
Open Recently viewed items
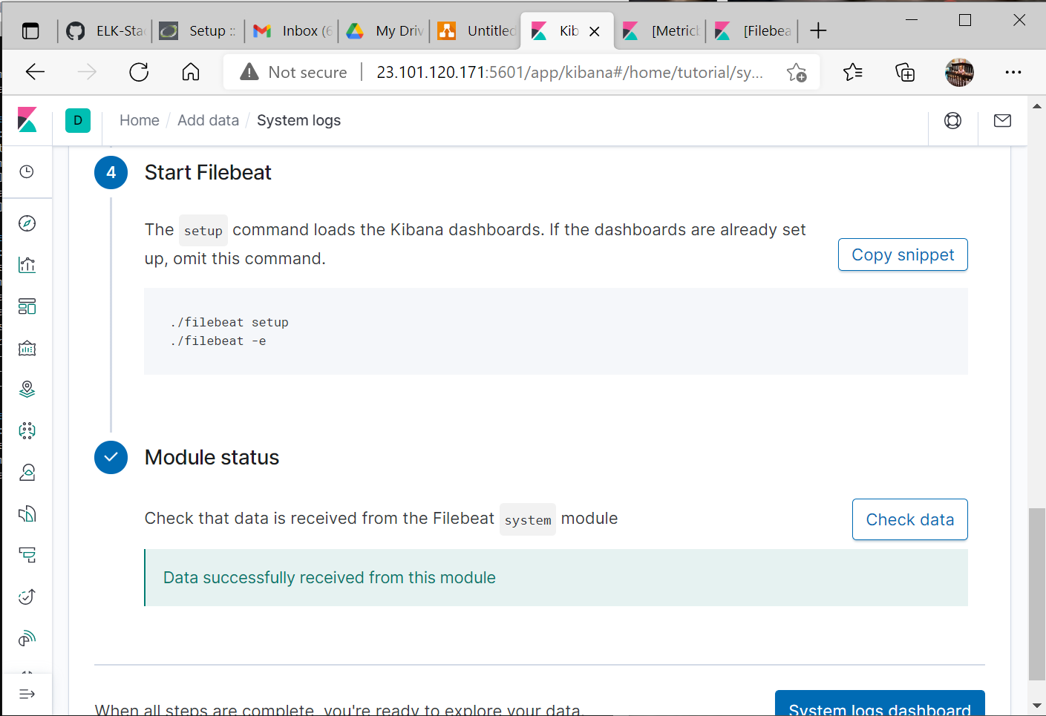pyautogui.click(x=27, y=171)
